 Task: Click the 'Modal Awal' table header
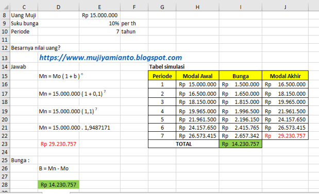click(x=197, y=76)
